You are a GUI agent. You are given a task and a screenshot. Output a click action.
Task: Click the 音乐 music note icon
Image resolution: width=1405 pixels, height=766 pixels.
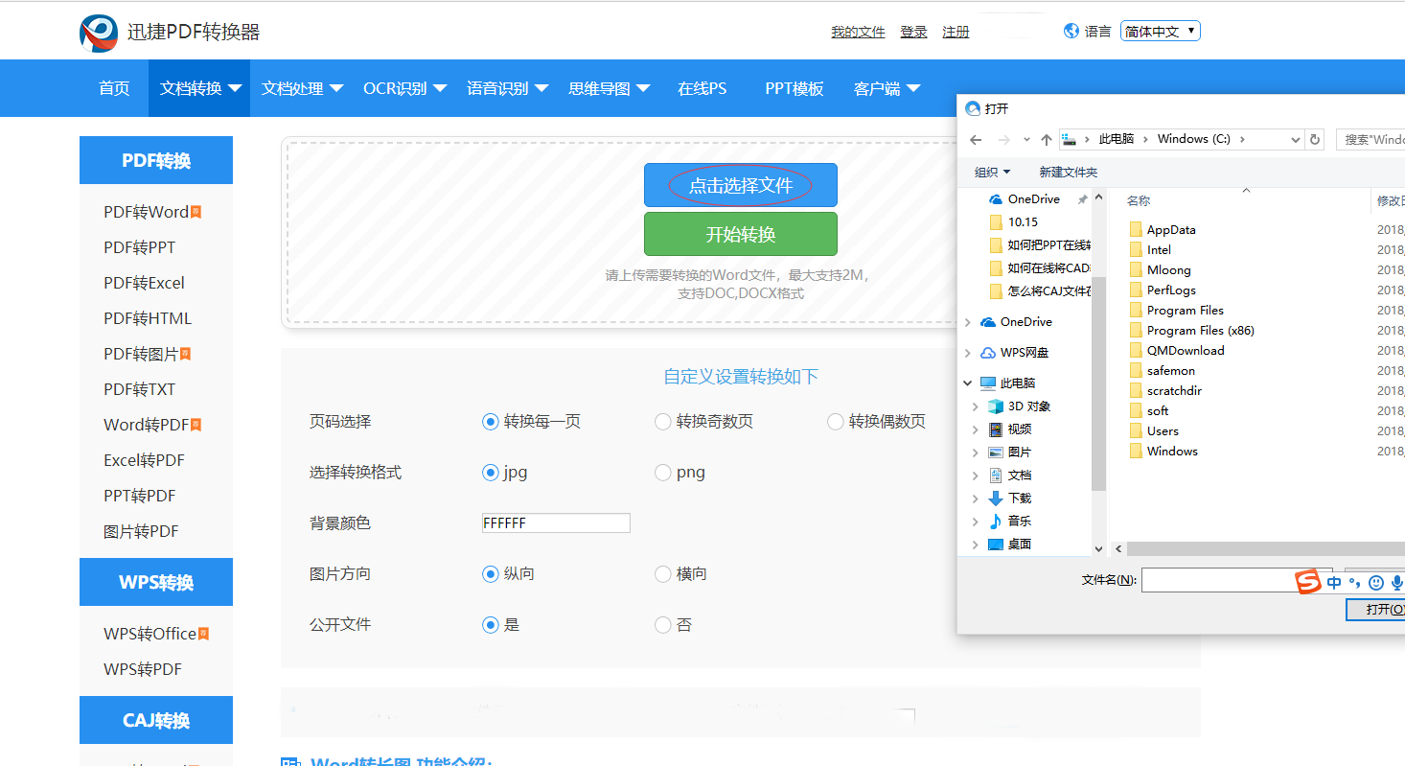[996, 521]
